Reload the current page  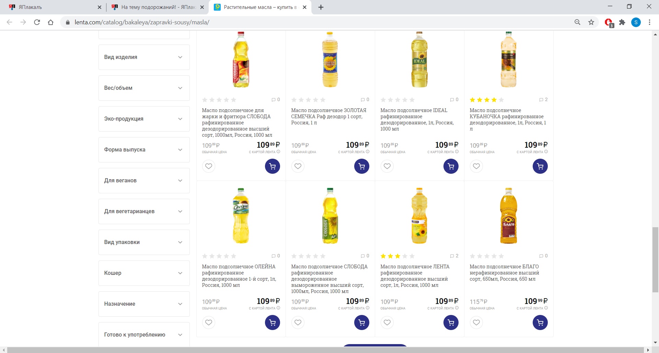[x=37, y=22]
